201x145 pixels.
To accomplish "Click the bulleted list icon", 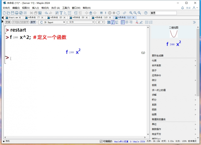I will pos(147,22).
